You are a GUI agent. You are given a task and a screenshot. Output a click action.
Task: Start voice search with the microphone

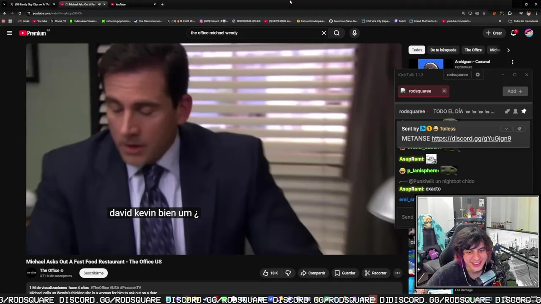355,33
